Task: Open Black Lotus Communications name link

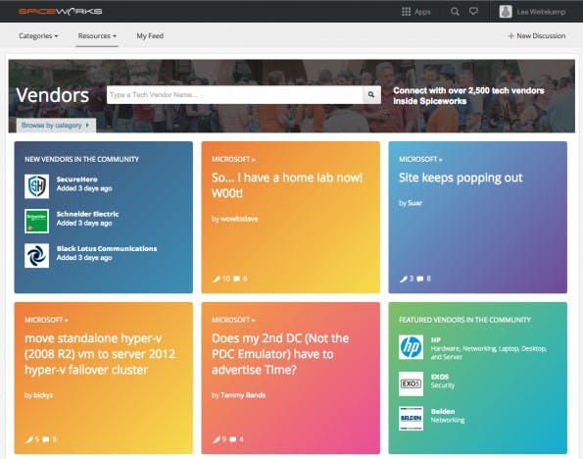Action: [107, 248]
